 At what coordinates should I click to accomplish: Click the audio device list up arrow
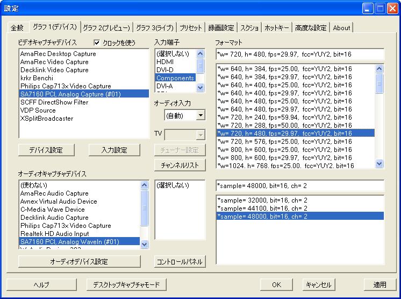pyautogui.click(x=144, y=185)
